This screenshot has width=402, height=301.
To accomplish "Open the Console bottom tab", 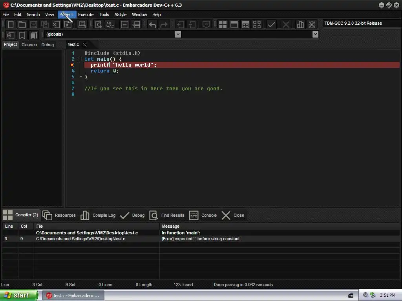I will click(x=203, y=215).
